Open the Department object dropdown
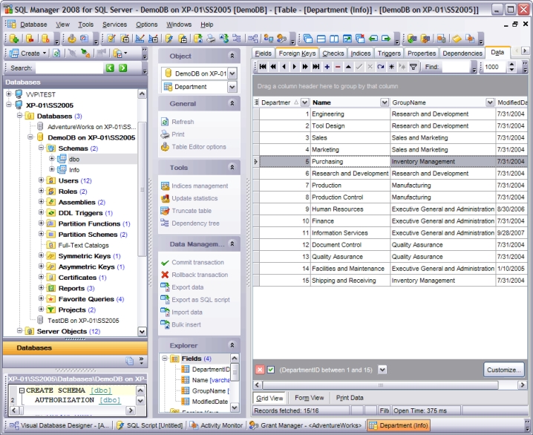Viewport: 533px width, 435px height. pyautogui.click(x=232, y=87)
